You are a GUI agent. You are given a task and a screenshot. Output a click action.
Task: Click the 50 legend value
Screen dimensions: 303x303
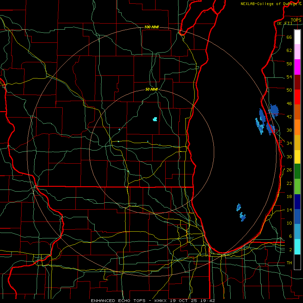coord(289,90)
